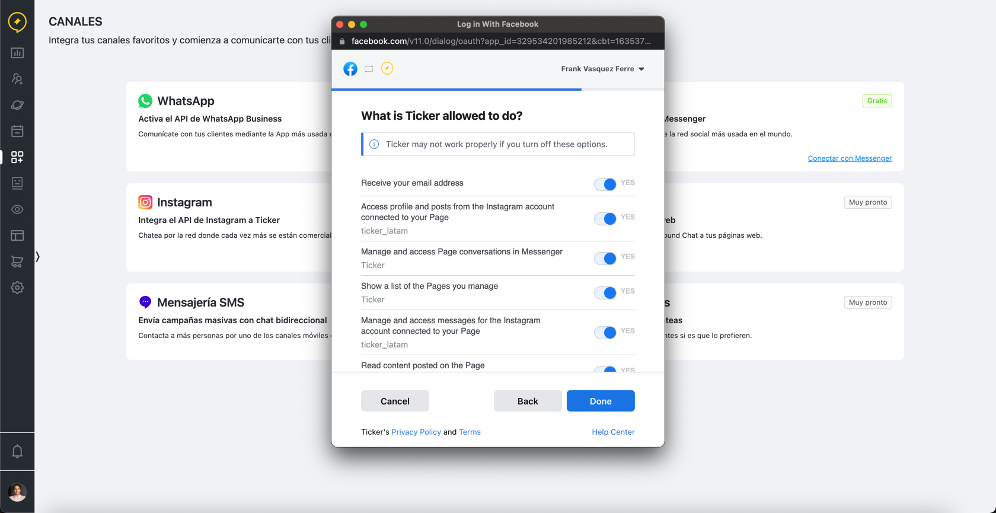This screenshot has width=996, height=513.
Task: Click Mensajería SMS card title
Action: point(200,302)
